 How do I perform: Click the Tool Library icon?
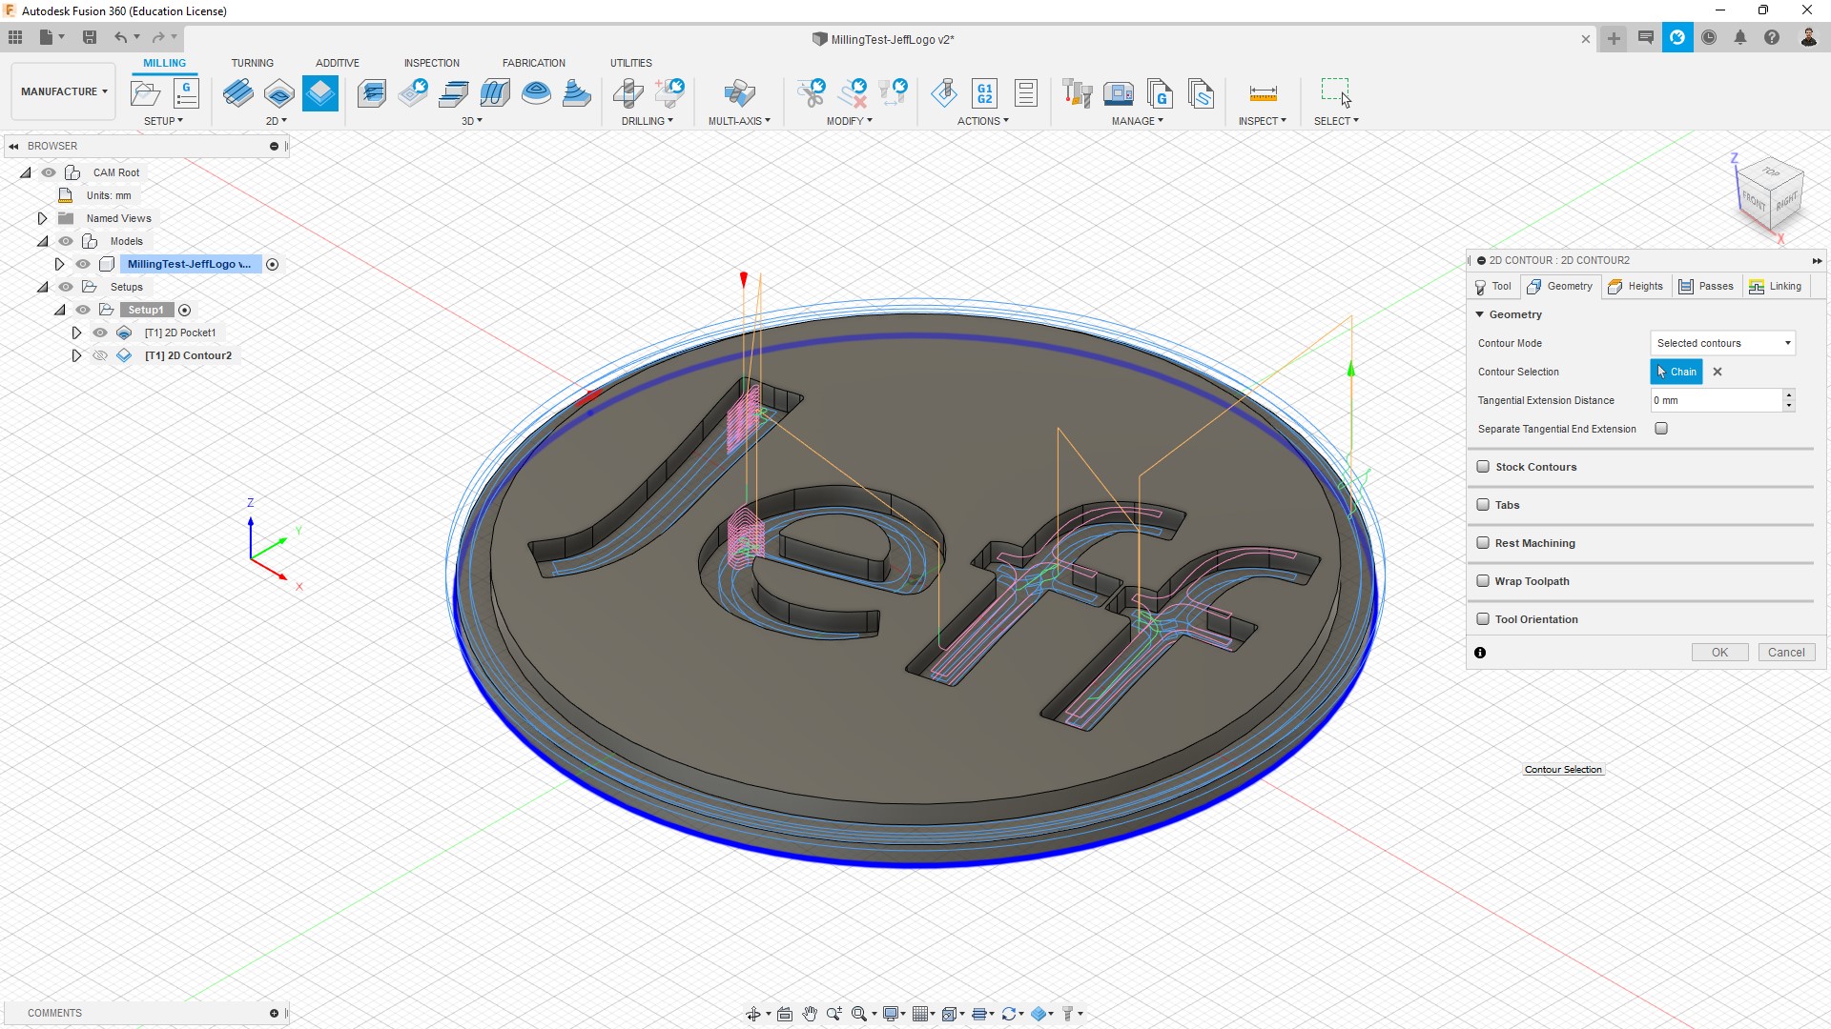point(1078,93)
